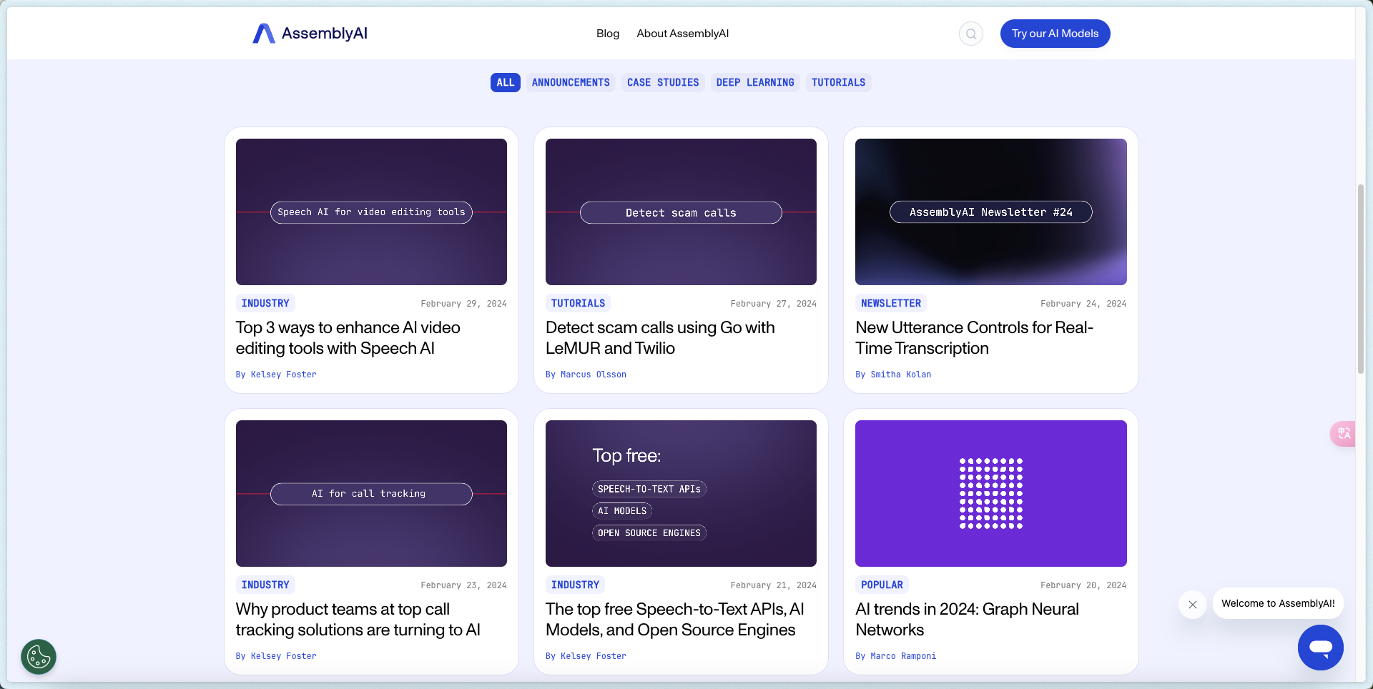The height and width of the screenshot is (689, 1373).
Task: Click INDUSTRY tag on video editing card
Action: 265,304
